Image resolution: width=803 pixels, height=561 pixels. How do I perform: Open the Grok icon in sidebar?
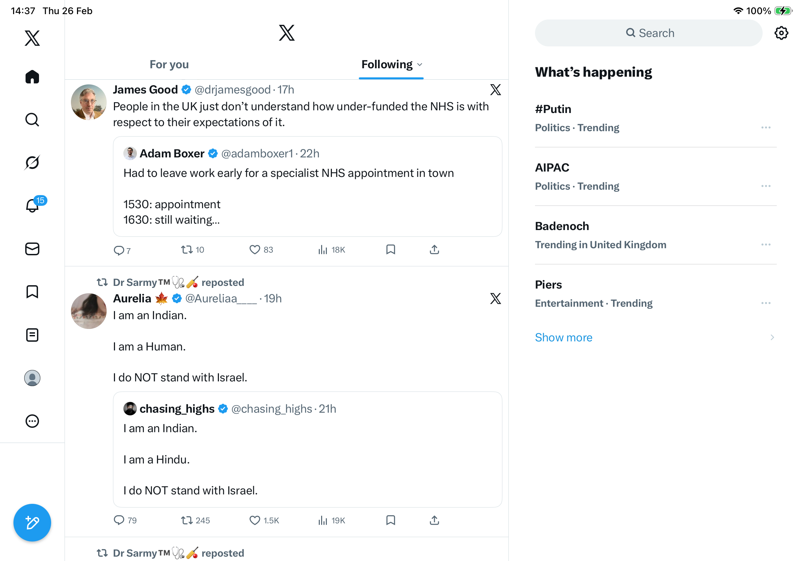pos(32,163)
